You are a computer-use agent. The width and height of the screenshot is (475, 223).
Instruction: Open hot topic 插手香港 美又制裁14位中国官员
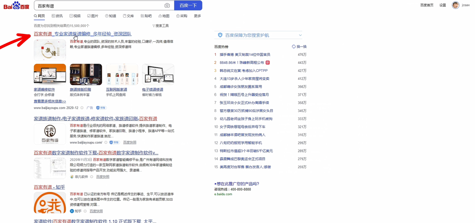[245, 55]
